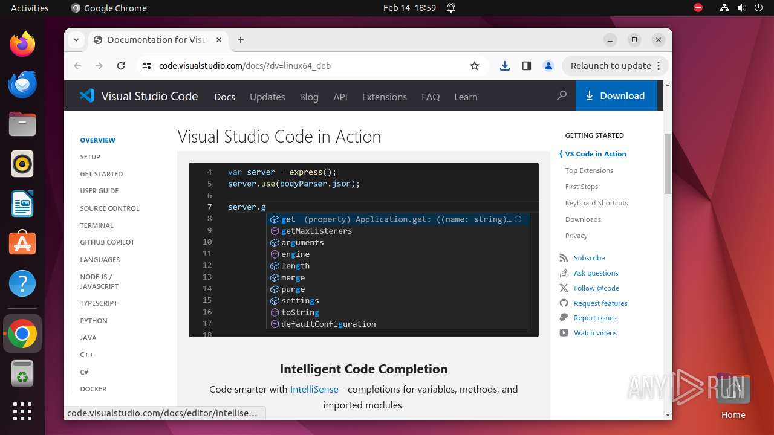Click the Download button in header

(616, 95)
